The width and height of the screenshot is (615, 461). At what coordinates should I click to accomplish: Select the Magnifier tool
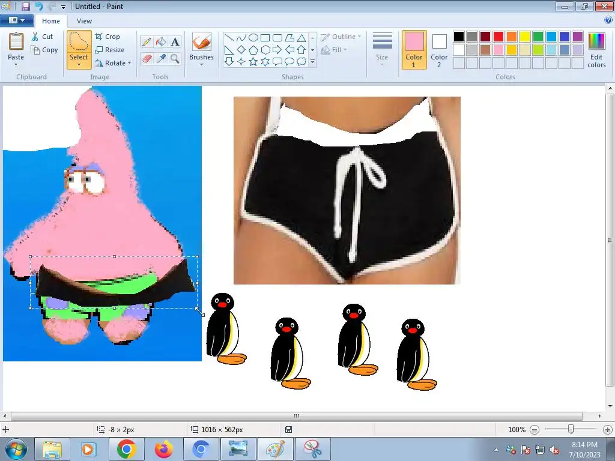point(175,59)
